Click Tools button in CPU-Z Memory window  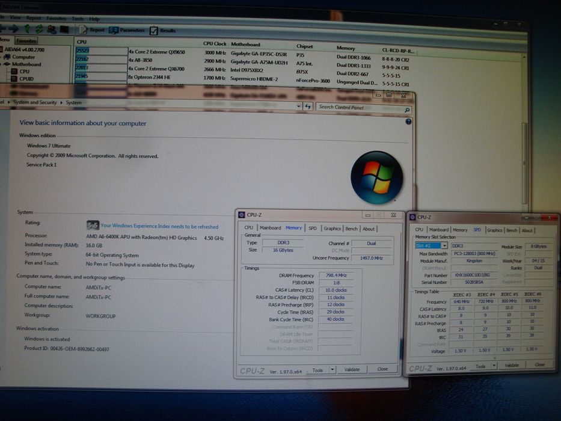(x=317, y=370)
